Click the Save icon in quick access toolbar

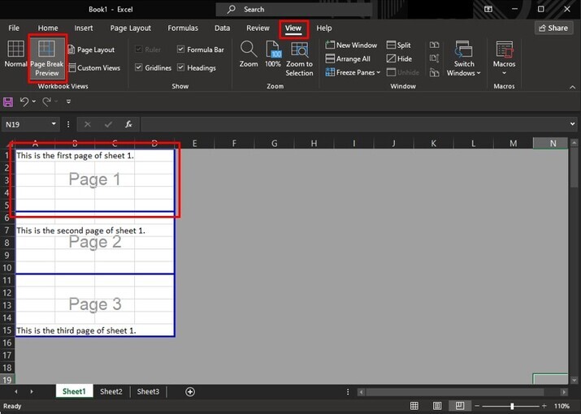click(8, 101)
